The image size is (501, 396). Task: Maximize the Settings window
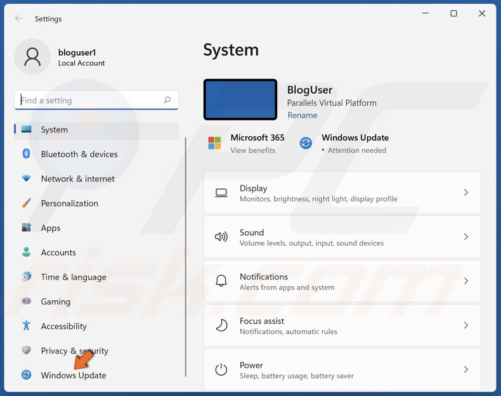point(453,13)
